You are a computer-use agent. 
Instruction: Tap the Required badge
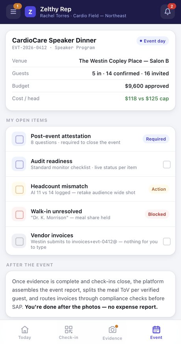[156, 139]
